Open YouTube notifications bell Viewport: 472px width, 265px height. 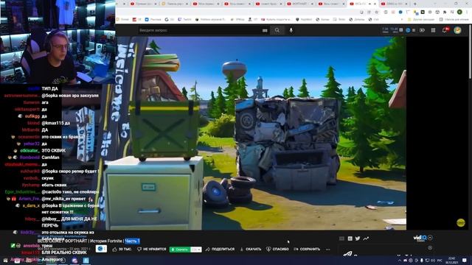point(445,30)
